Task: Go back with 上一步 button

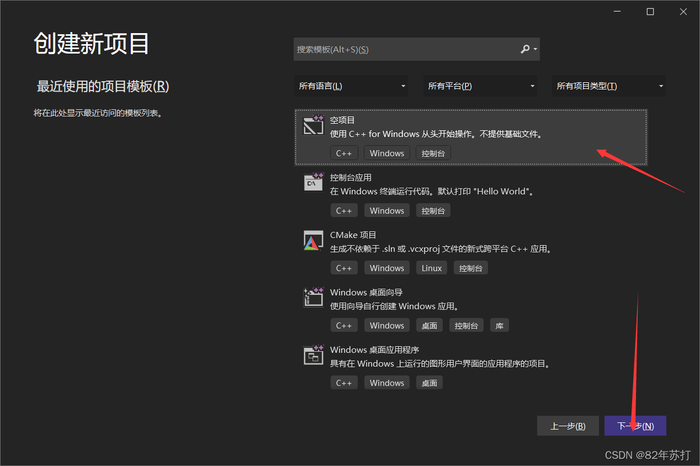Action: 568,426
